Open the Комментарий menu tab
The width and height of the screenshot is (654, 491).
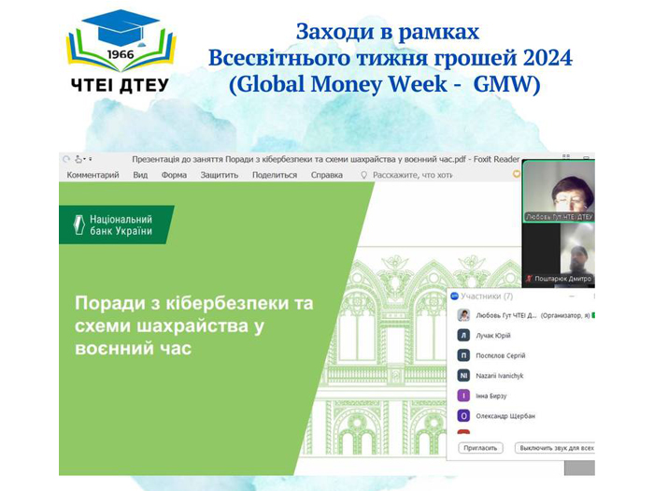coord(92,175)
